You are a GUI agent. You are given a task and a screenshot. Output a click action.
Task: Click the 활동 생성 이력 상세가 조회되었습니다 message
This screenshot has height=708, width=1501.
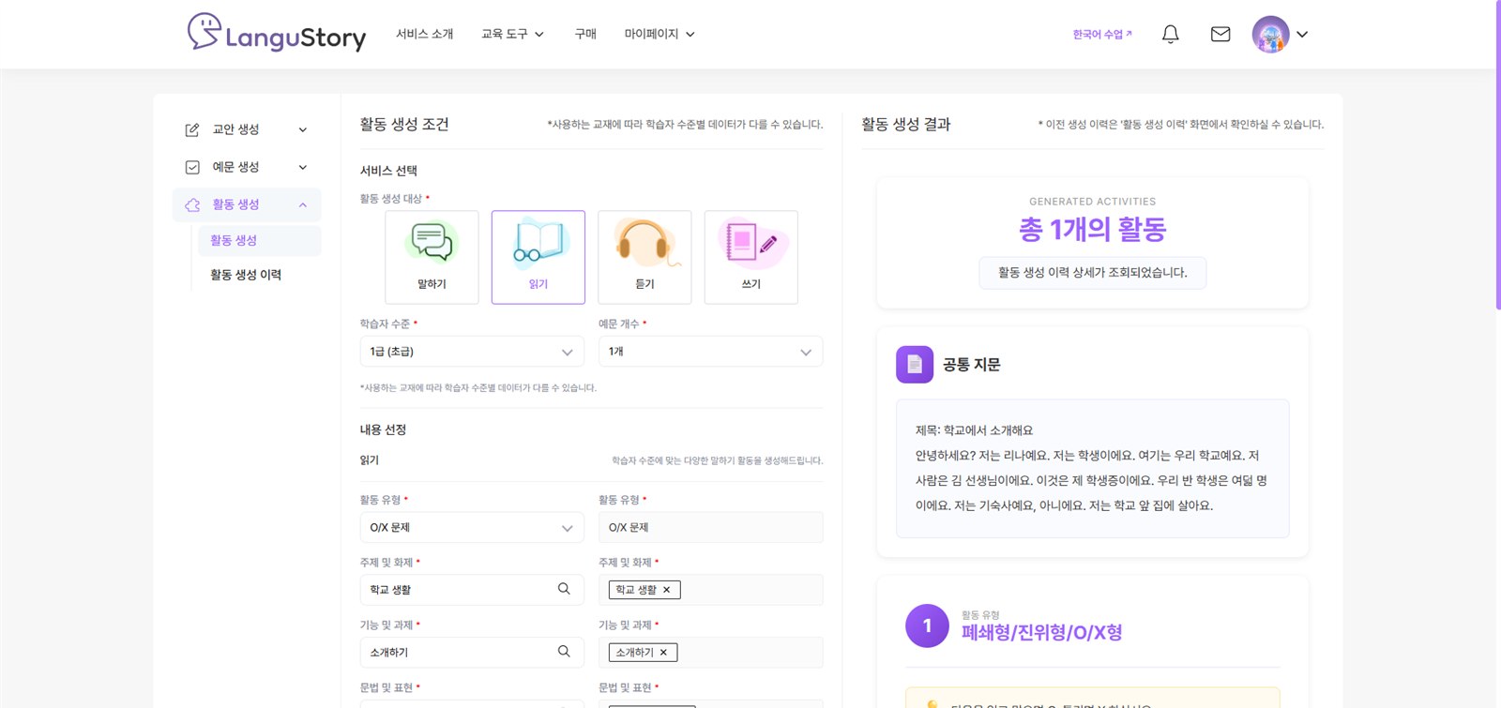pyautogui.click(x=1093, y=273)
